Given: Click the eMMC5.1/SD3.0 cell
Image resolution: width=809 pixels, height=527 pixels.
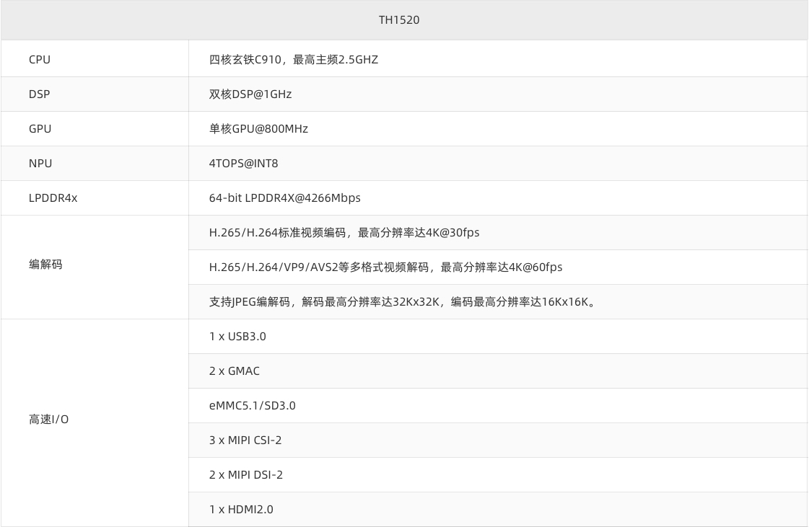Looking at the screenshot, I should point(253,405).
